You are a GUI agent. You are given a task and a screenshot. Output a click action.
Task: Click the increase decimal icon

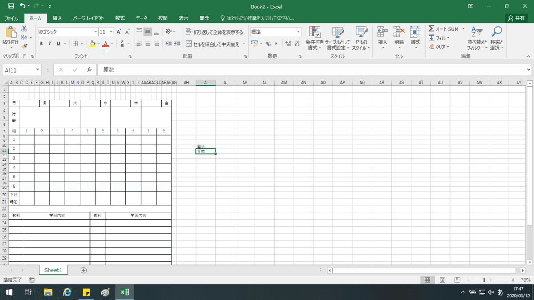[x=288, y=44]
